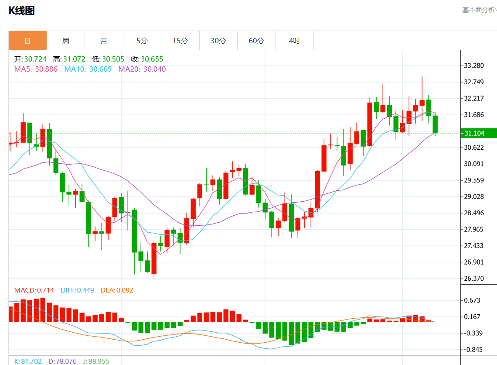The width and height of the screenshot is (497, 365).
Task: Click the 收:30.655 close price value
Action: tap(147, 59)
